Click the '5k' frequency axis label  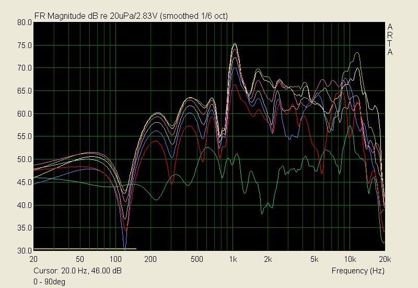tap(315, 259)
